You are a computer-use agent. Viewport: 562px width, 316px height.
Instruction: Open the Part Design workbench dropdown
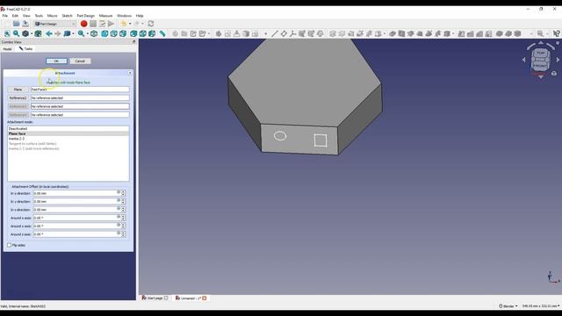(54, 24)
